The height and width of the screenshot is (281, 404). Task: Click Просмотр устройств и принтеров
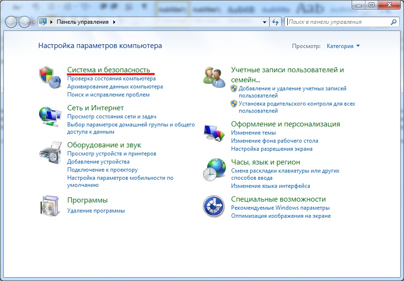[x=111, y=154]
